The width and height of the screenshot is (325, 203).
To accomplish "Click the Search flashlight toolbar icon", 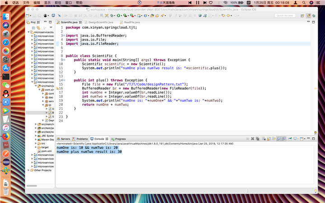I will point(162,15).
